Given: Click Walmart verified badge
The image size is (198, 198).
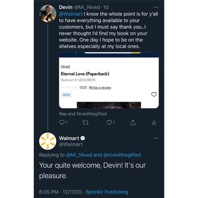Looking at the screenshot, I should click(82, 138).
